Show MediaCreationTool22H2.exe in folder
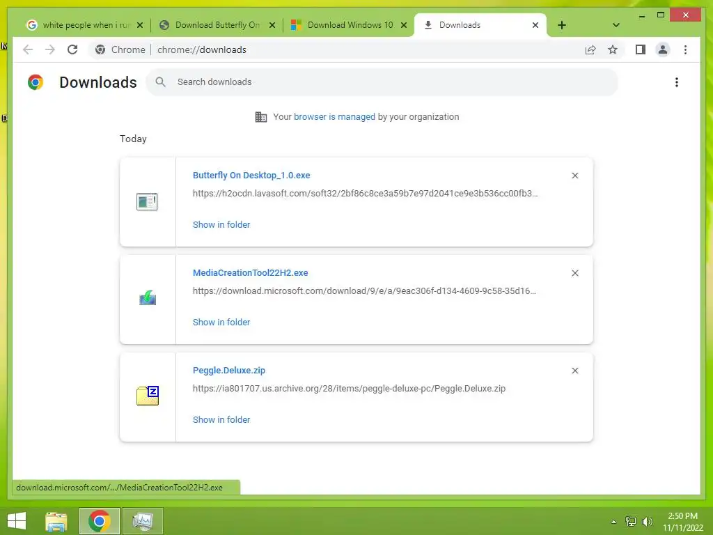This screenshot has width=713, height=535. [221, 322]
